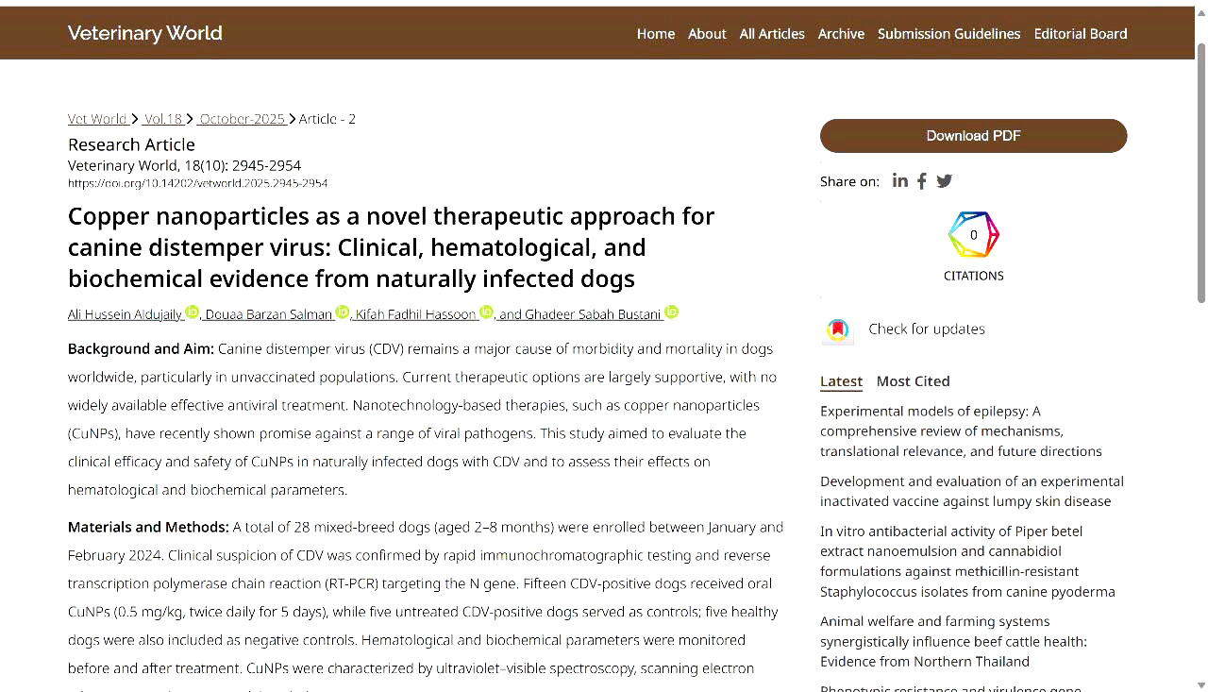The height and width of the screenshot is (692, 1208).
Task: Share article on LinkedIn icon
Action: (899, 180)
